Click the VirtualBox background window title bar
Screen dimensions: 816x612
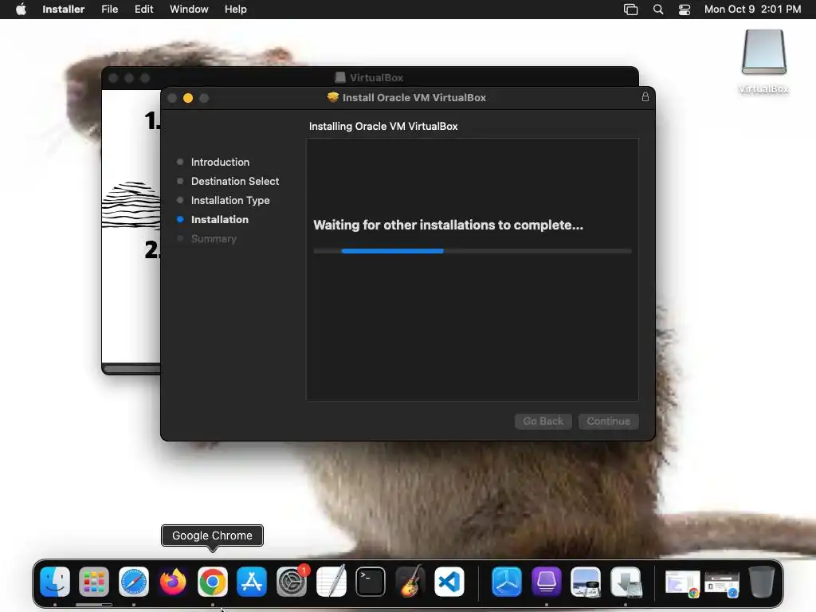click(x=370, y=77)
